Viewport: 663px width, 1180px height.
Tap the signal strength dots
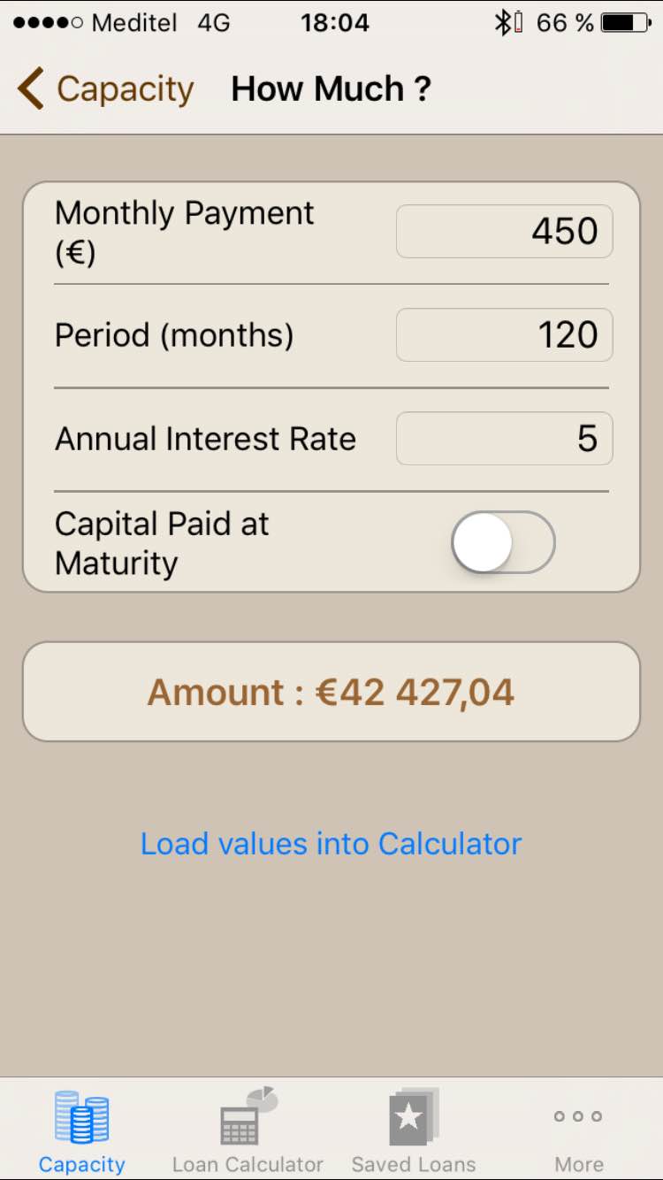[48, 23]
